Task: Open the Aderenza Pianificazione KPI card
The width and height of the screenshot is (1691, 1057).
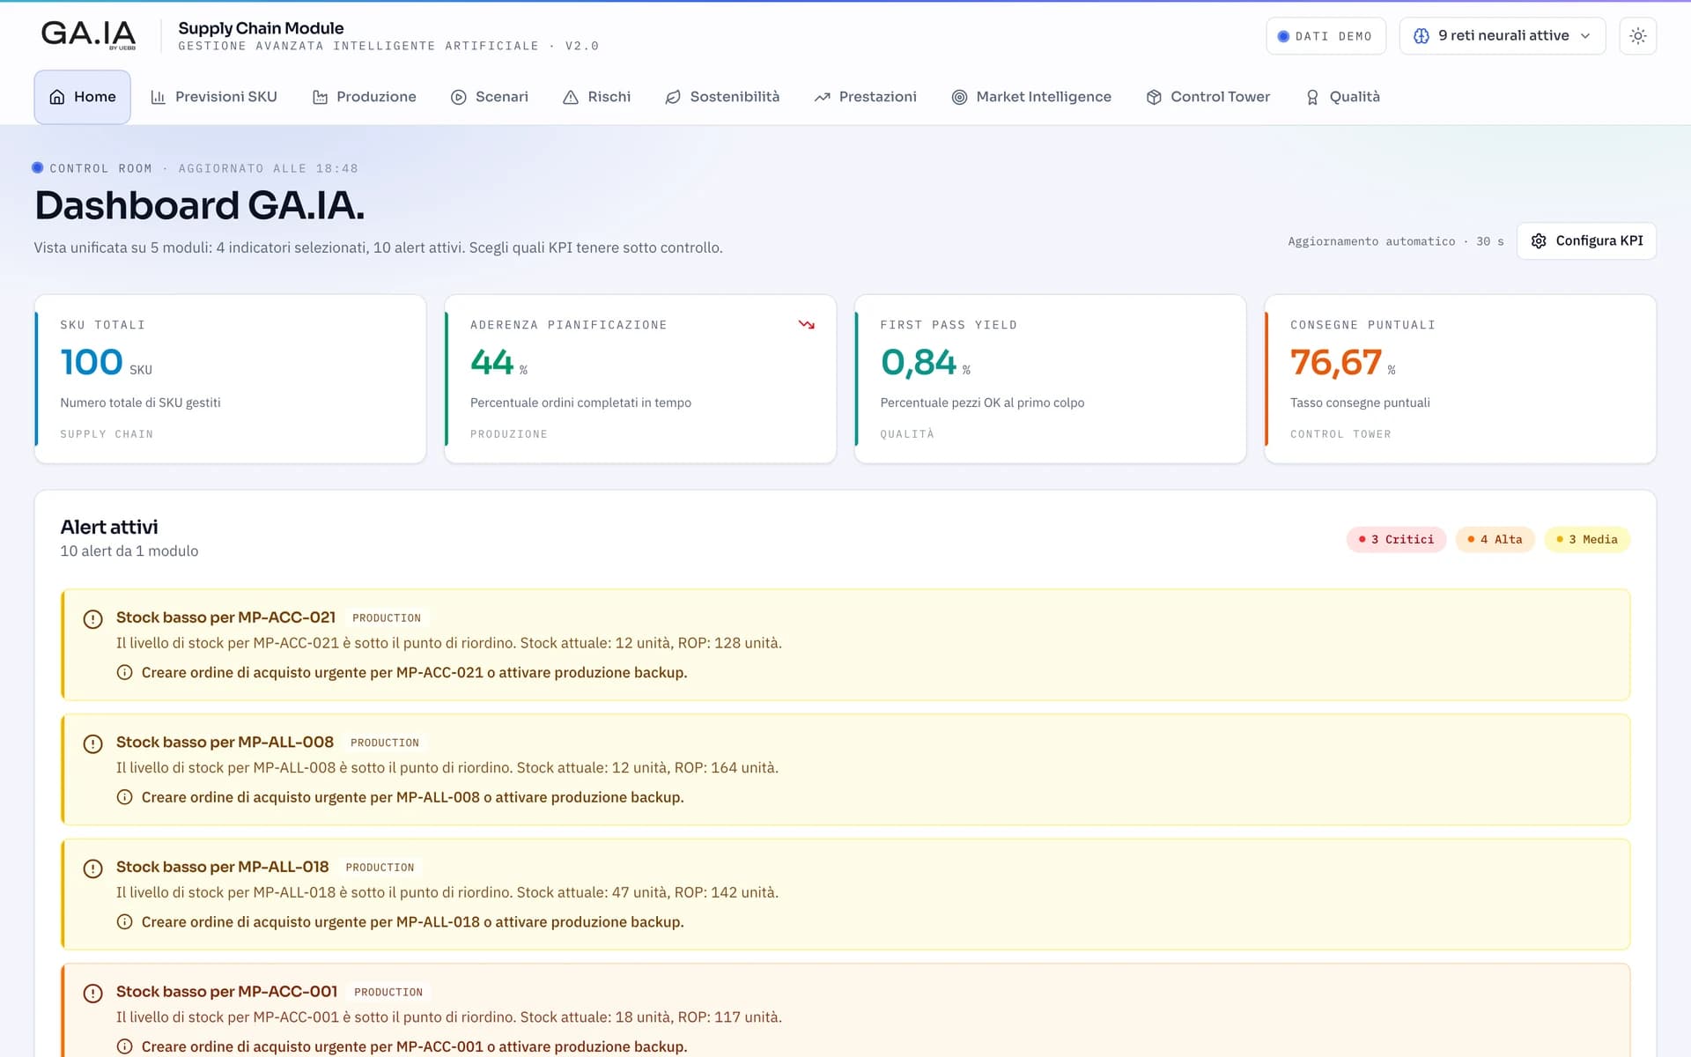Action: pyautogui.click(x=640, y=379)
